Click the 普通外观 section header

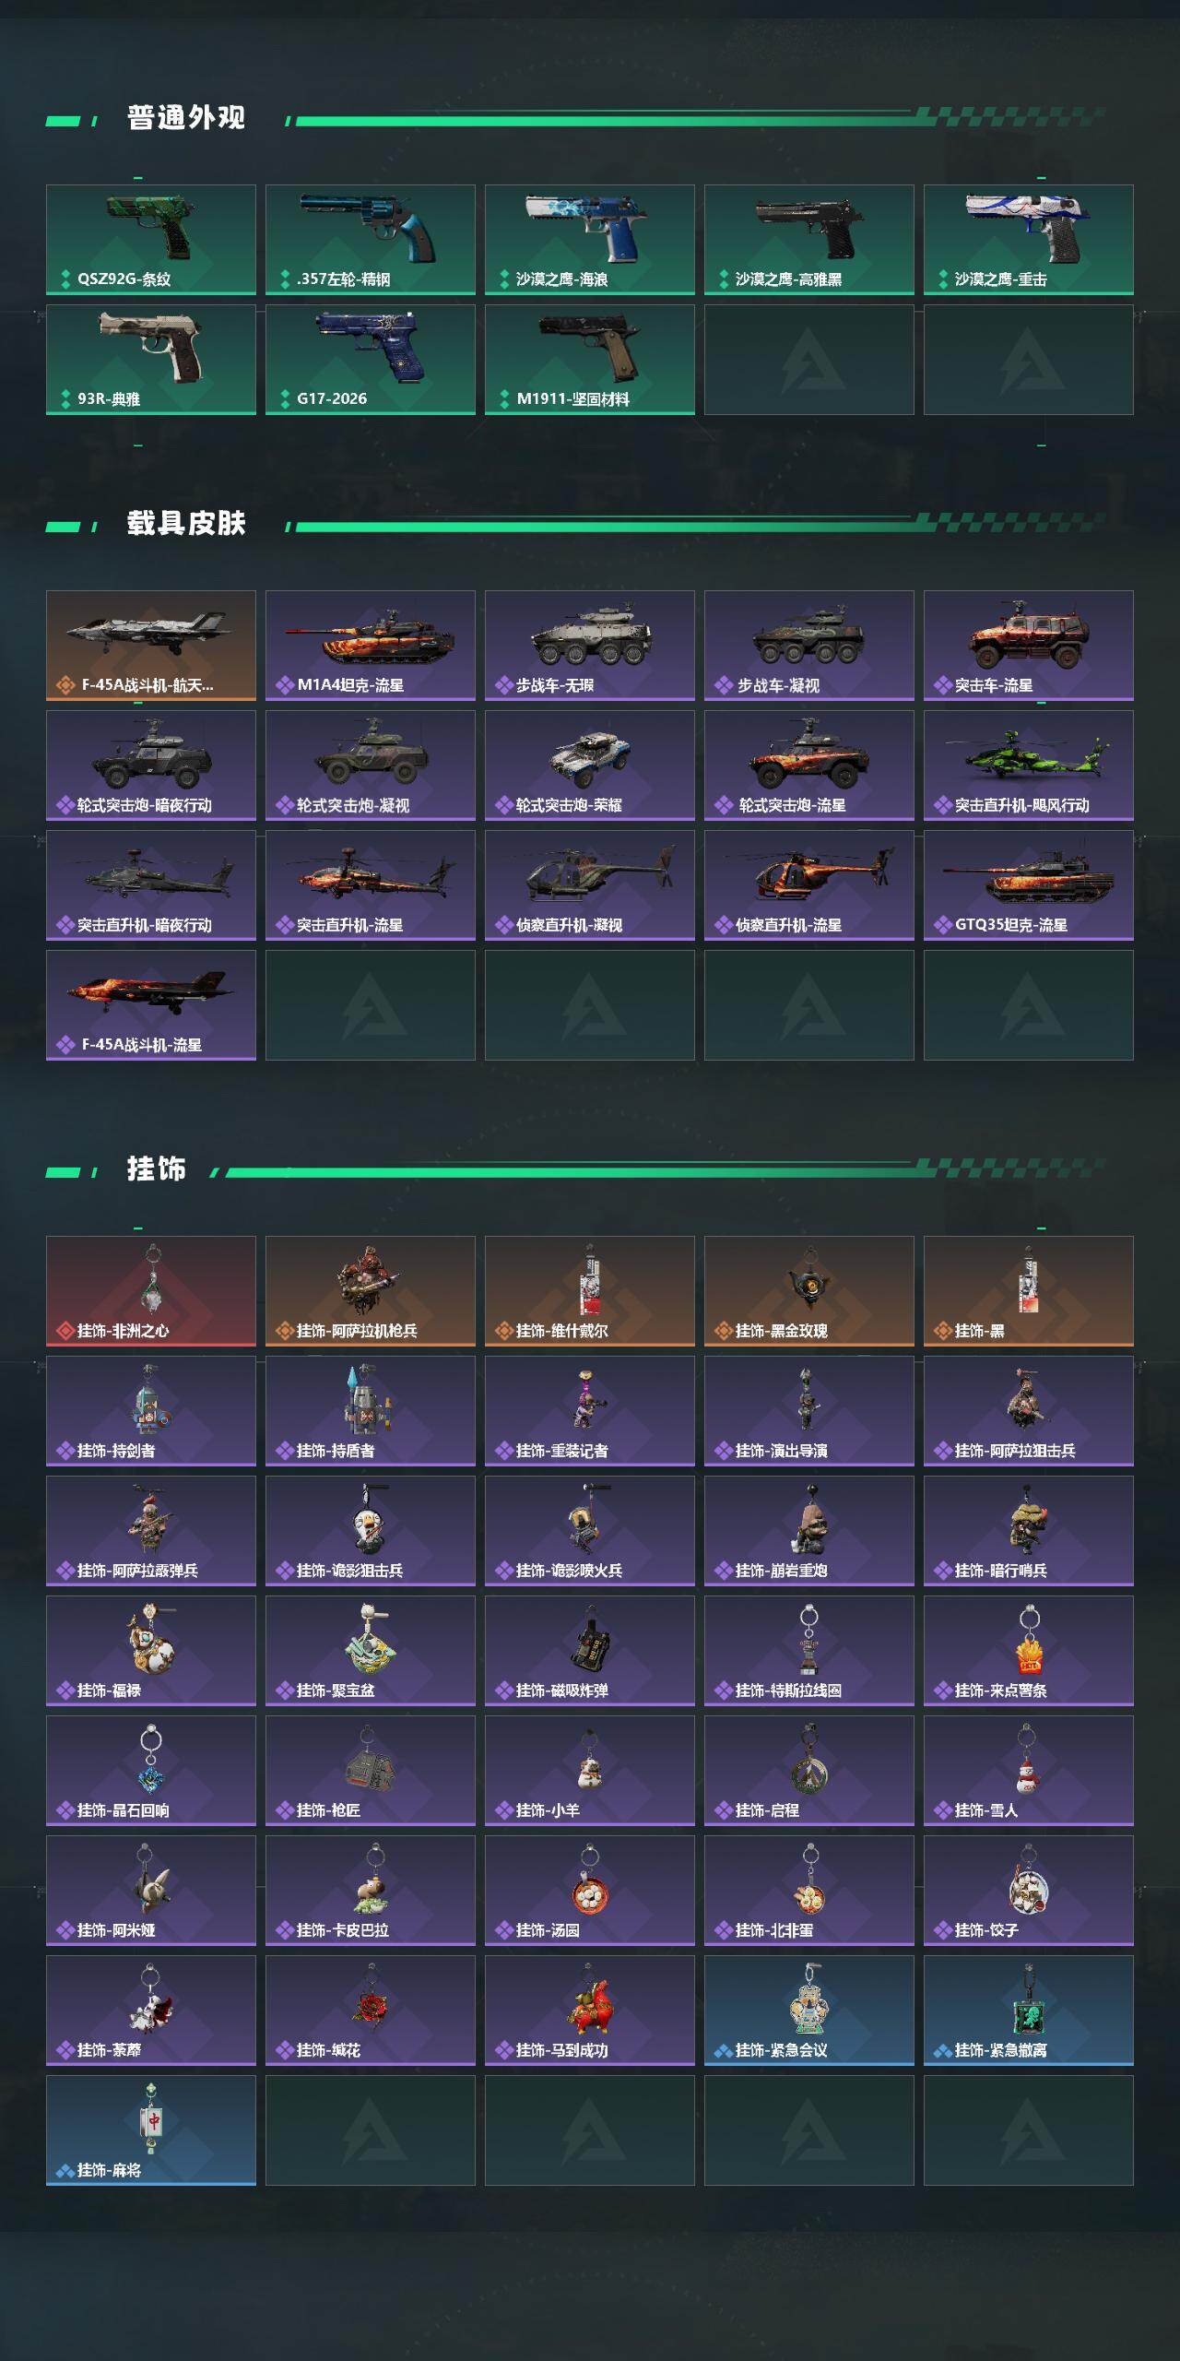[x=186, y=118]
